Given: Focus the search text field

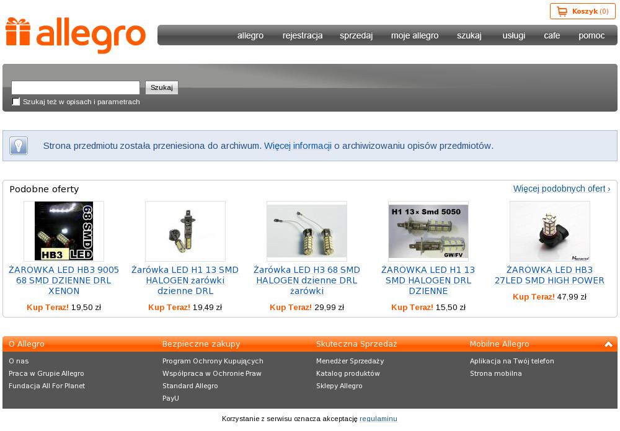Looking at the screenshot, I should (x=76, y=87).
